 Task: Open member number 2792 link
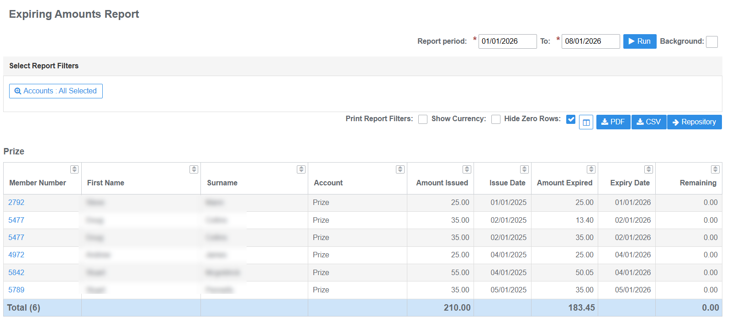(x=16, y=203)
